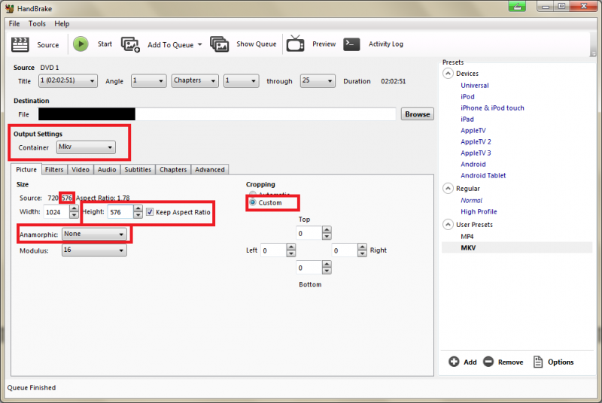
Task: Switch to the Advanced tab
Action: [210, 169]
